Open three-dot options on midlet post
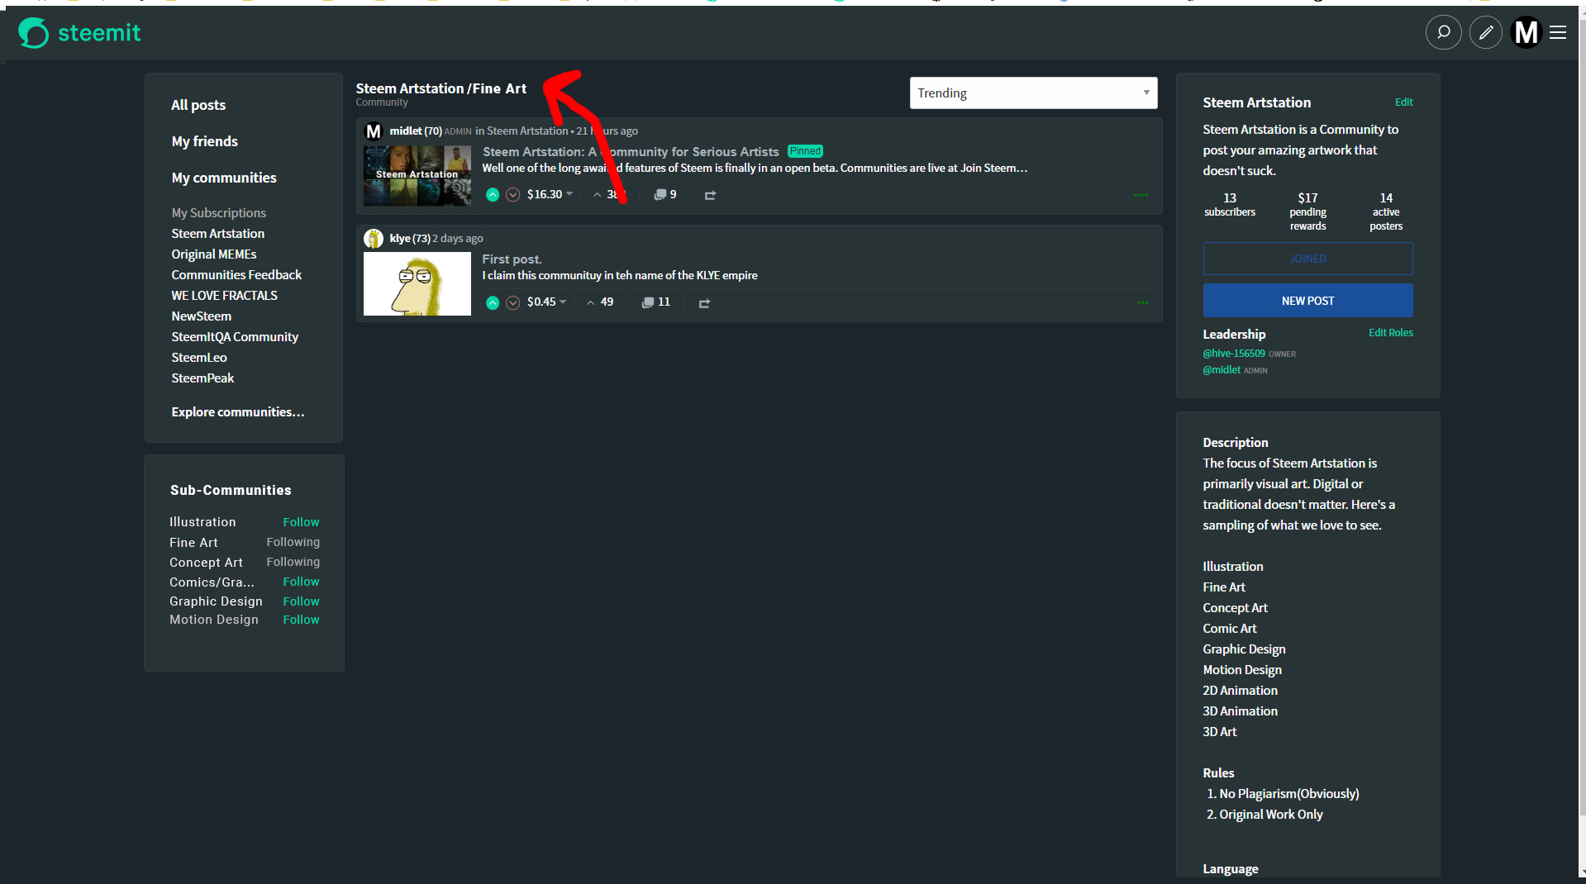The width and height of the screenshot is (1586, 884). tap(1141, 195)
